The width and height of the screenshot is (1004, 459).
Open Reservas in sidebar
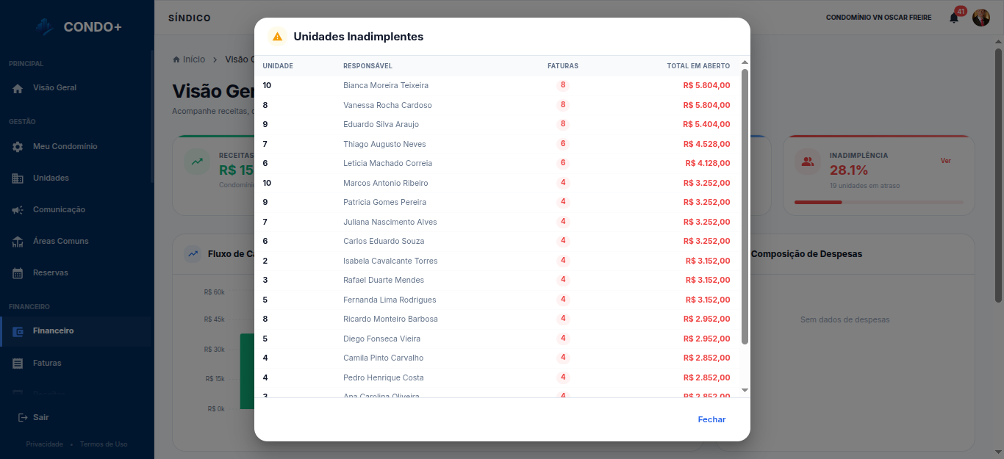coord(75,273)
